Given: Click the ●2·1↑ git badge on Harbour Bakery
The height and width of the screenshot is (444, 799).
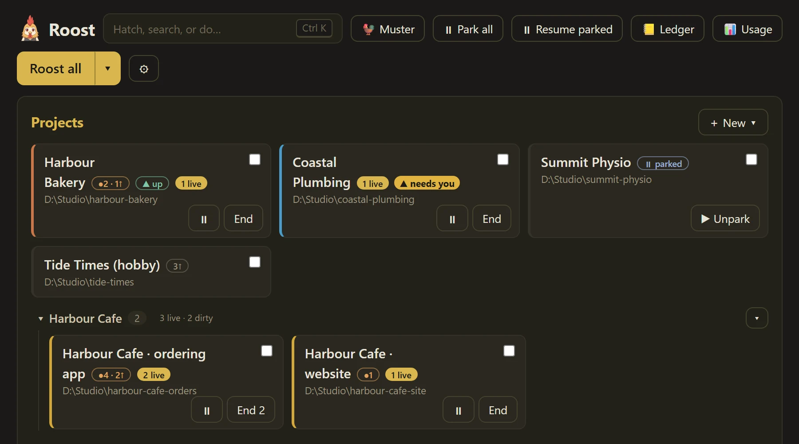Looking at the screenshot, I should tap(111, 183).
